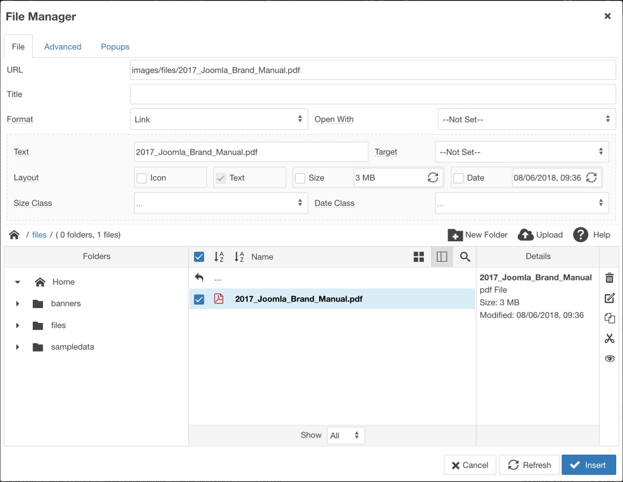Open the Format dropdown set to Link
The image size is (623, 482).
219,119
